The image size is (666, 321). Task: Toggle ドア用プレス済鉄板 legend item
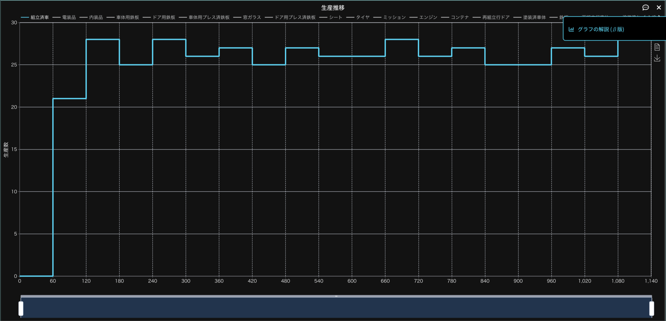[295, 17]
